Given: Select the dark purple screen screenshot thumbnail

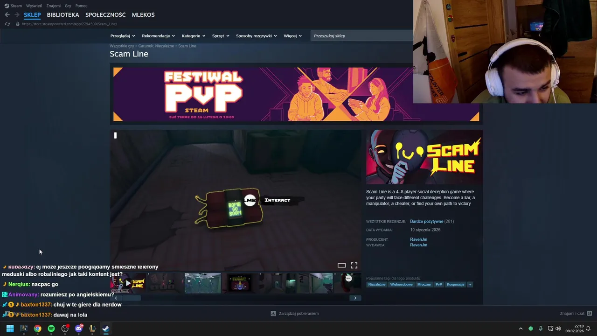Looking at the screenshot, I should click(x=239, y=283).
